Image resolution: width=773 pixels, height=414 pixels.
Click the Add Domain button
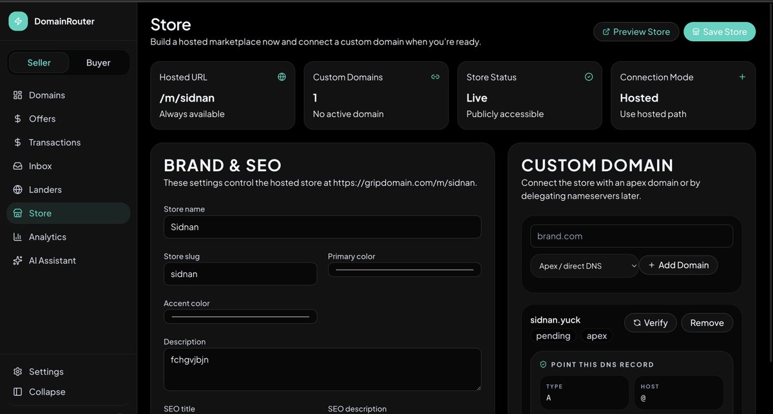(678, 265)
